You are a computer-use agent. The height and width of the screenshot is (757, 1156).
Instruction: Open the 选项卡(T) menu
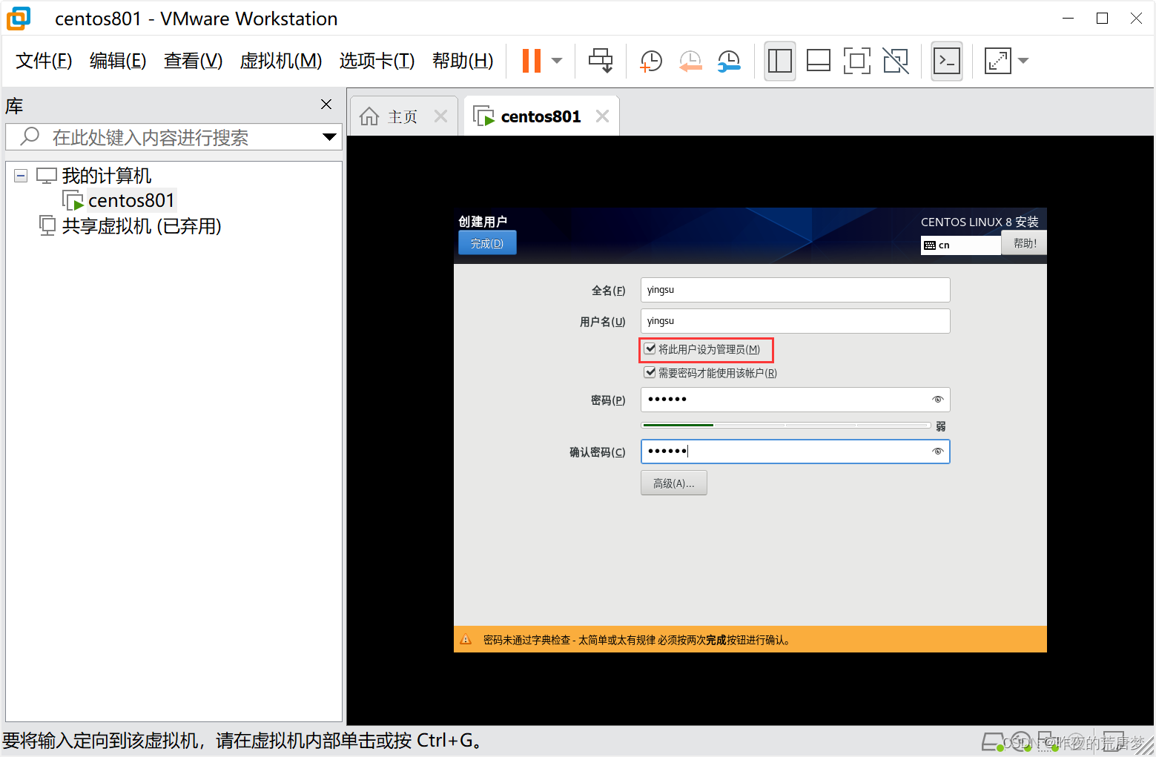(x=377, y=61)
